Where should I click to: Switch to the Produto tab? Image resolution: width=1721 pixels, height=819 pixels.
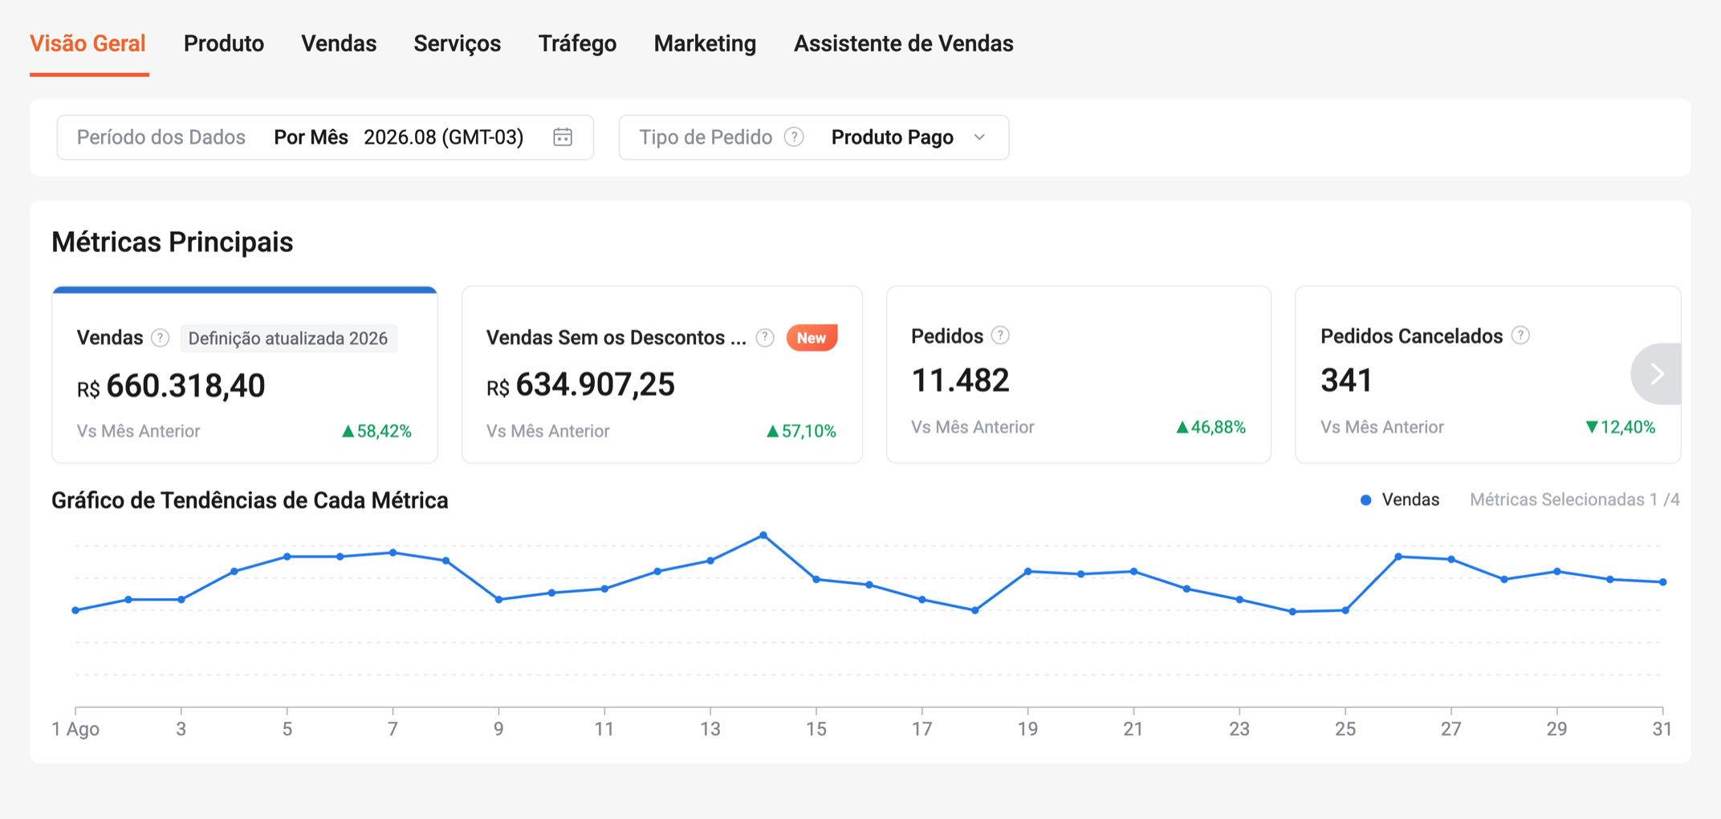[x=224, y=43]
